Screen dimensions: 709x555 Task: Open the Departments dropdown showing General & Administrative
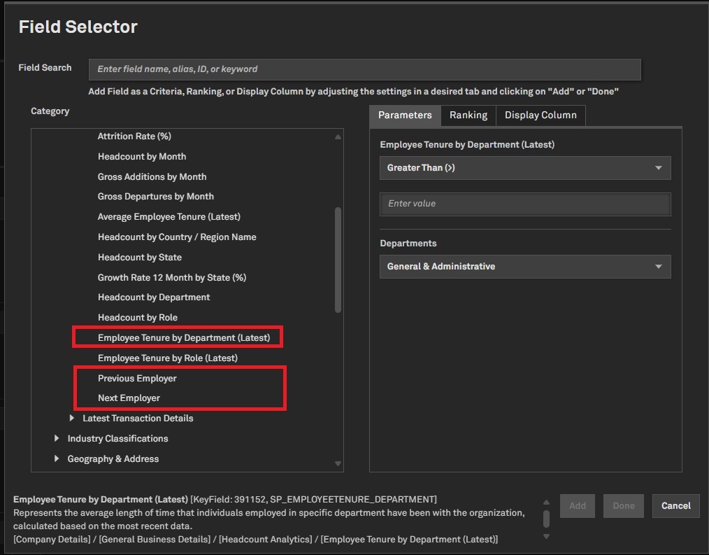(525, 267)
